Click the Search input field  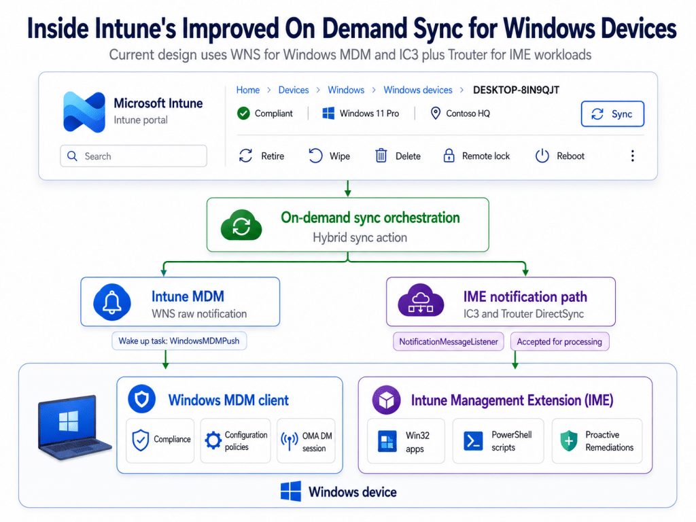tap(133, 156)
